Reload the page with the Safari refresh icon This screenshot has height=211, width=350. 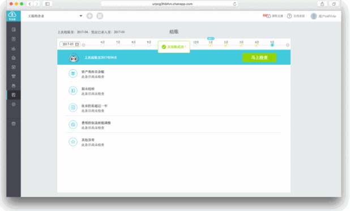(x=234, y=4)
